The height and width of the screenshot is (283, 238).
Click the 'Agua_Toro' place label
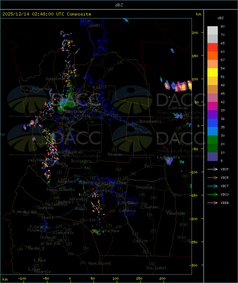click(x=67, y=181)
